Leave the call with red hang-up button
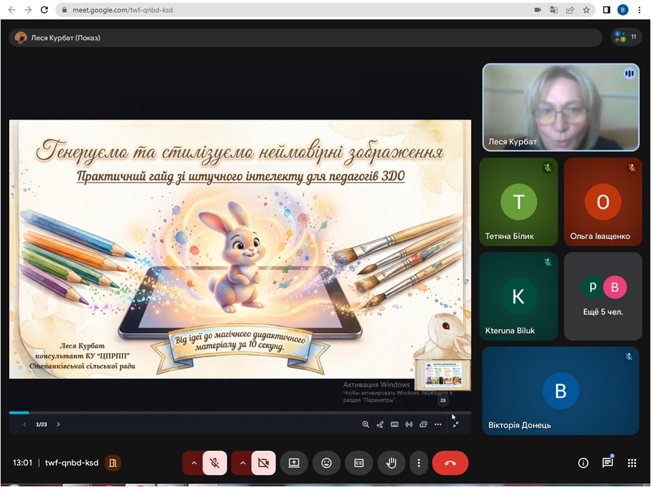The image size is (651, 487). tap(450, 463)
